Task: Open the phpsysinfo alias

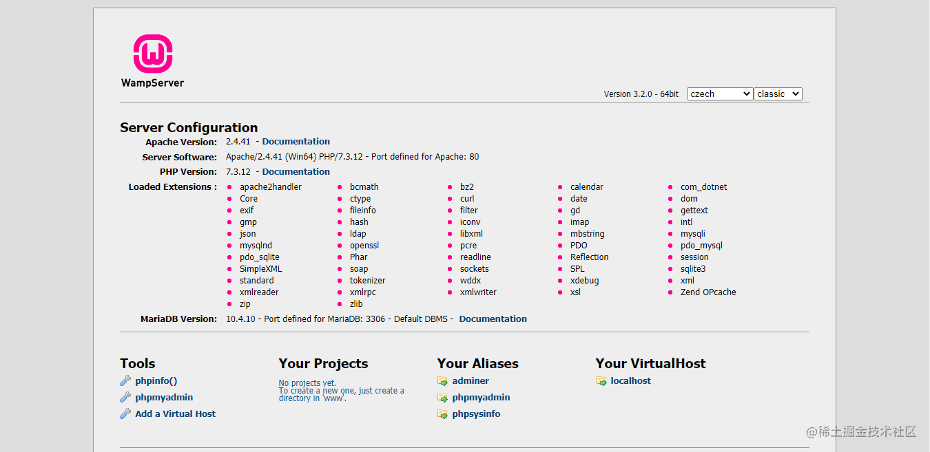Action: (x=476, y=413)
